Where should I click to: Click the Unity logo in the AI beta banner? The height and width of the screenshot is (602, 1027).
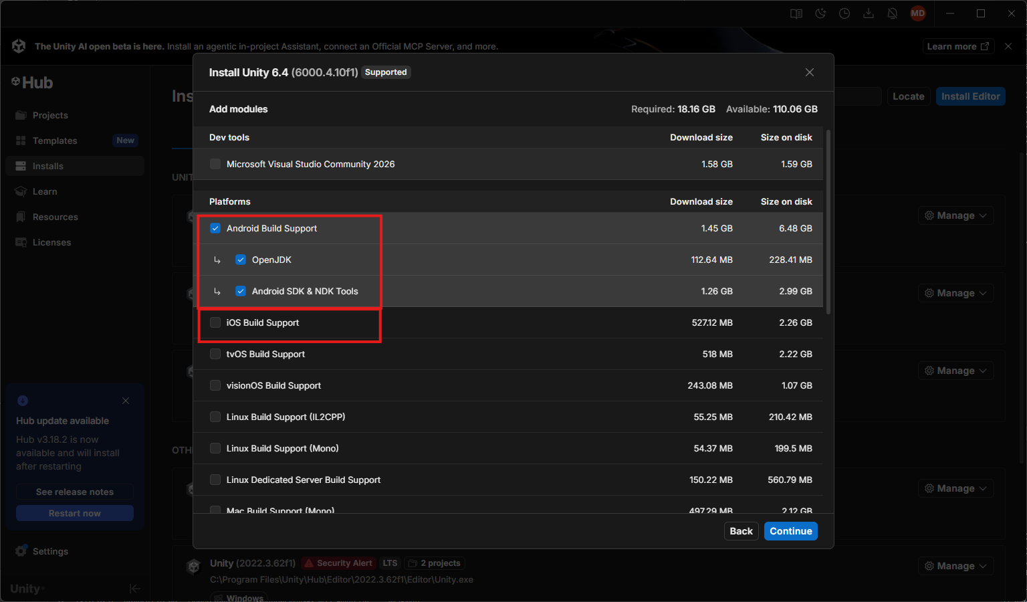19,46
